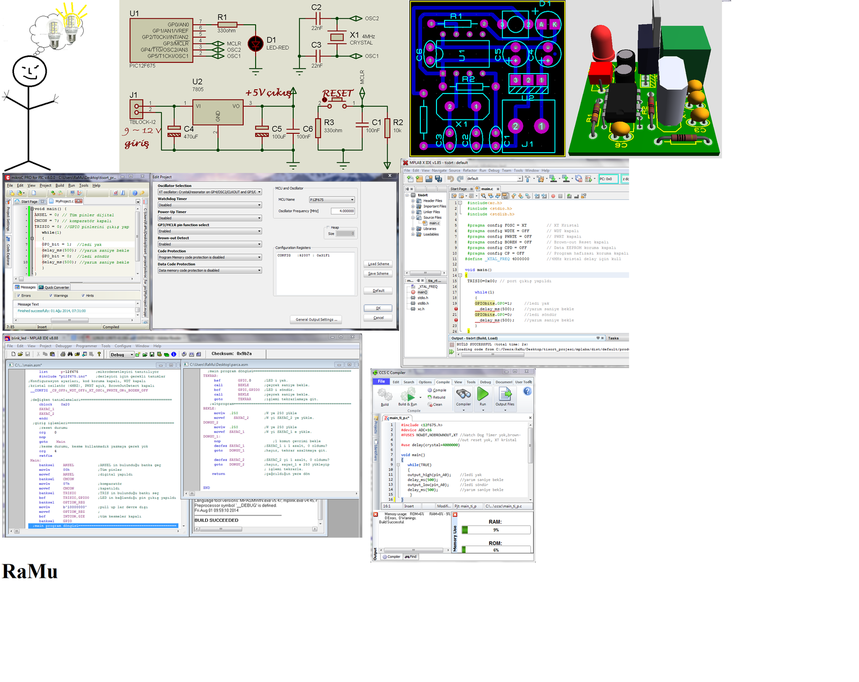Click the green Run arrow in CCS Compiler
859x682 pixels.
click(483, 394)
